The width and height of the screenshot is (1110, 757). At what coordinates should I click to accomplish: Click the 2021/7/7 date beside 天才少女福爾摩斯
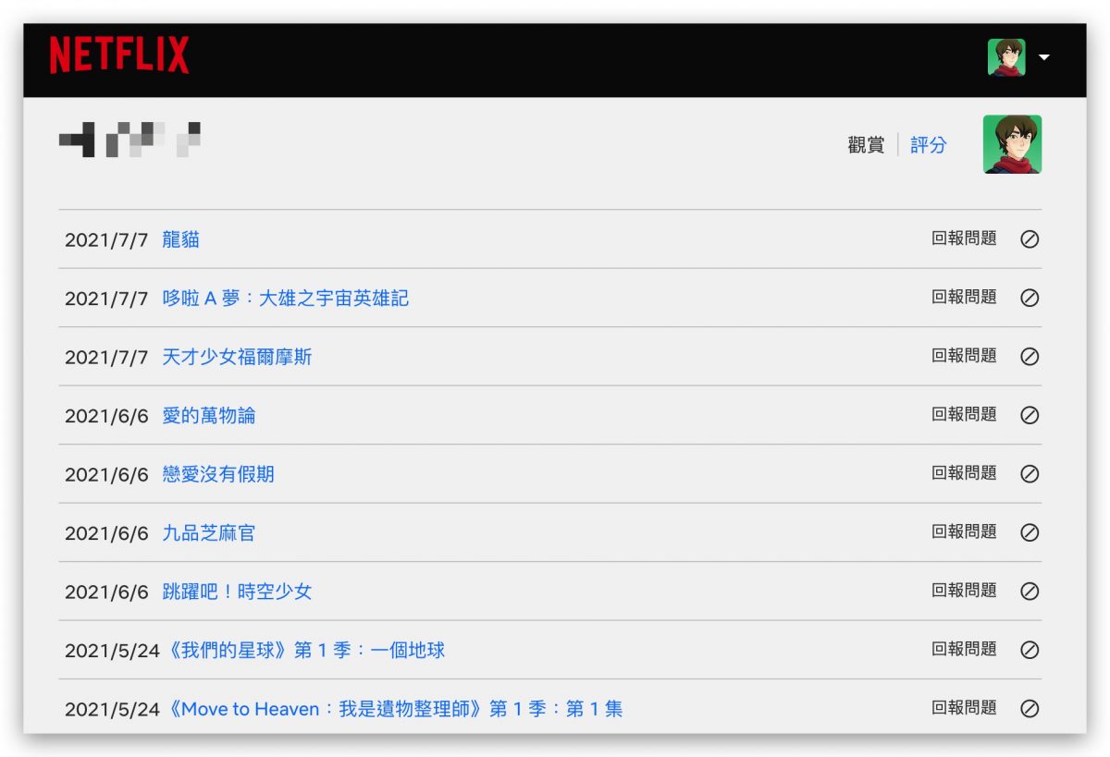[106, 357]
